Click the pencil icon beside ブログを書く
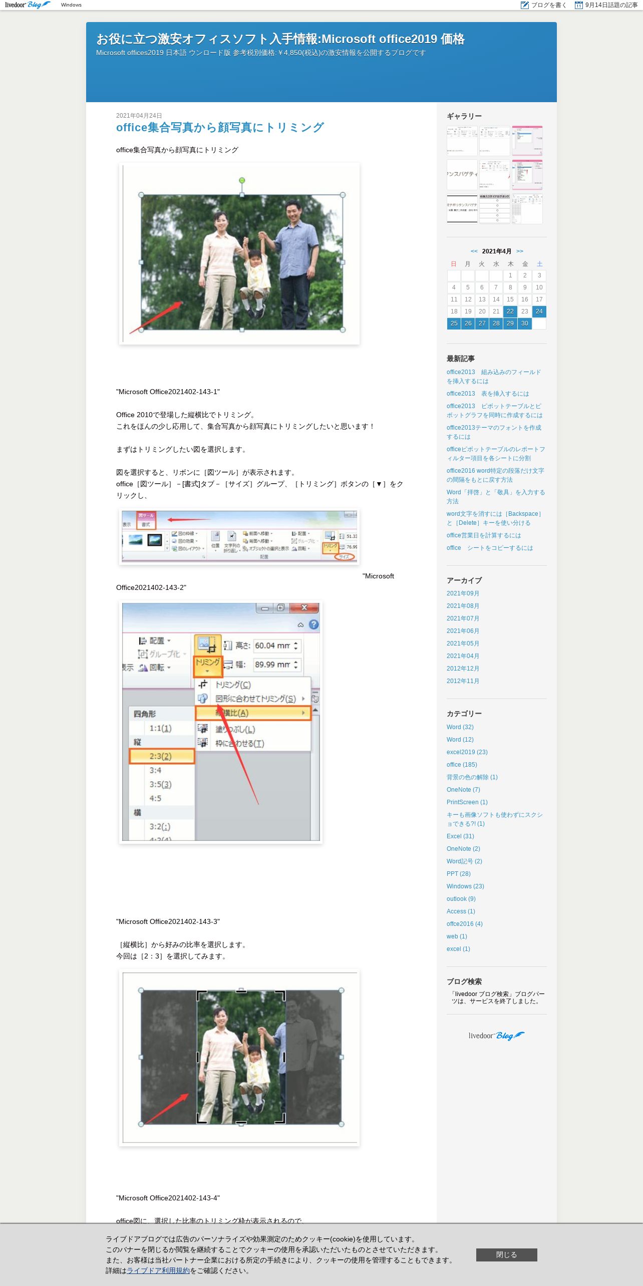The image size is (643, 1286). (x=525, y=5)
